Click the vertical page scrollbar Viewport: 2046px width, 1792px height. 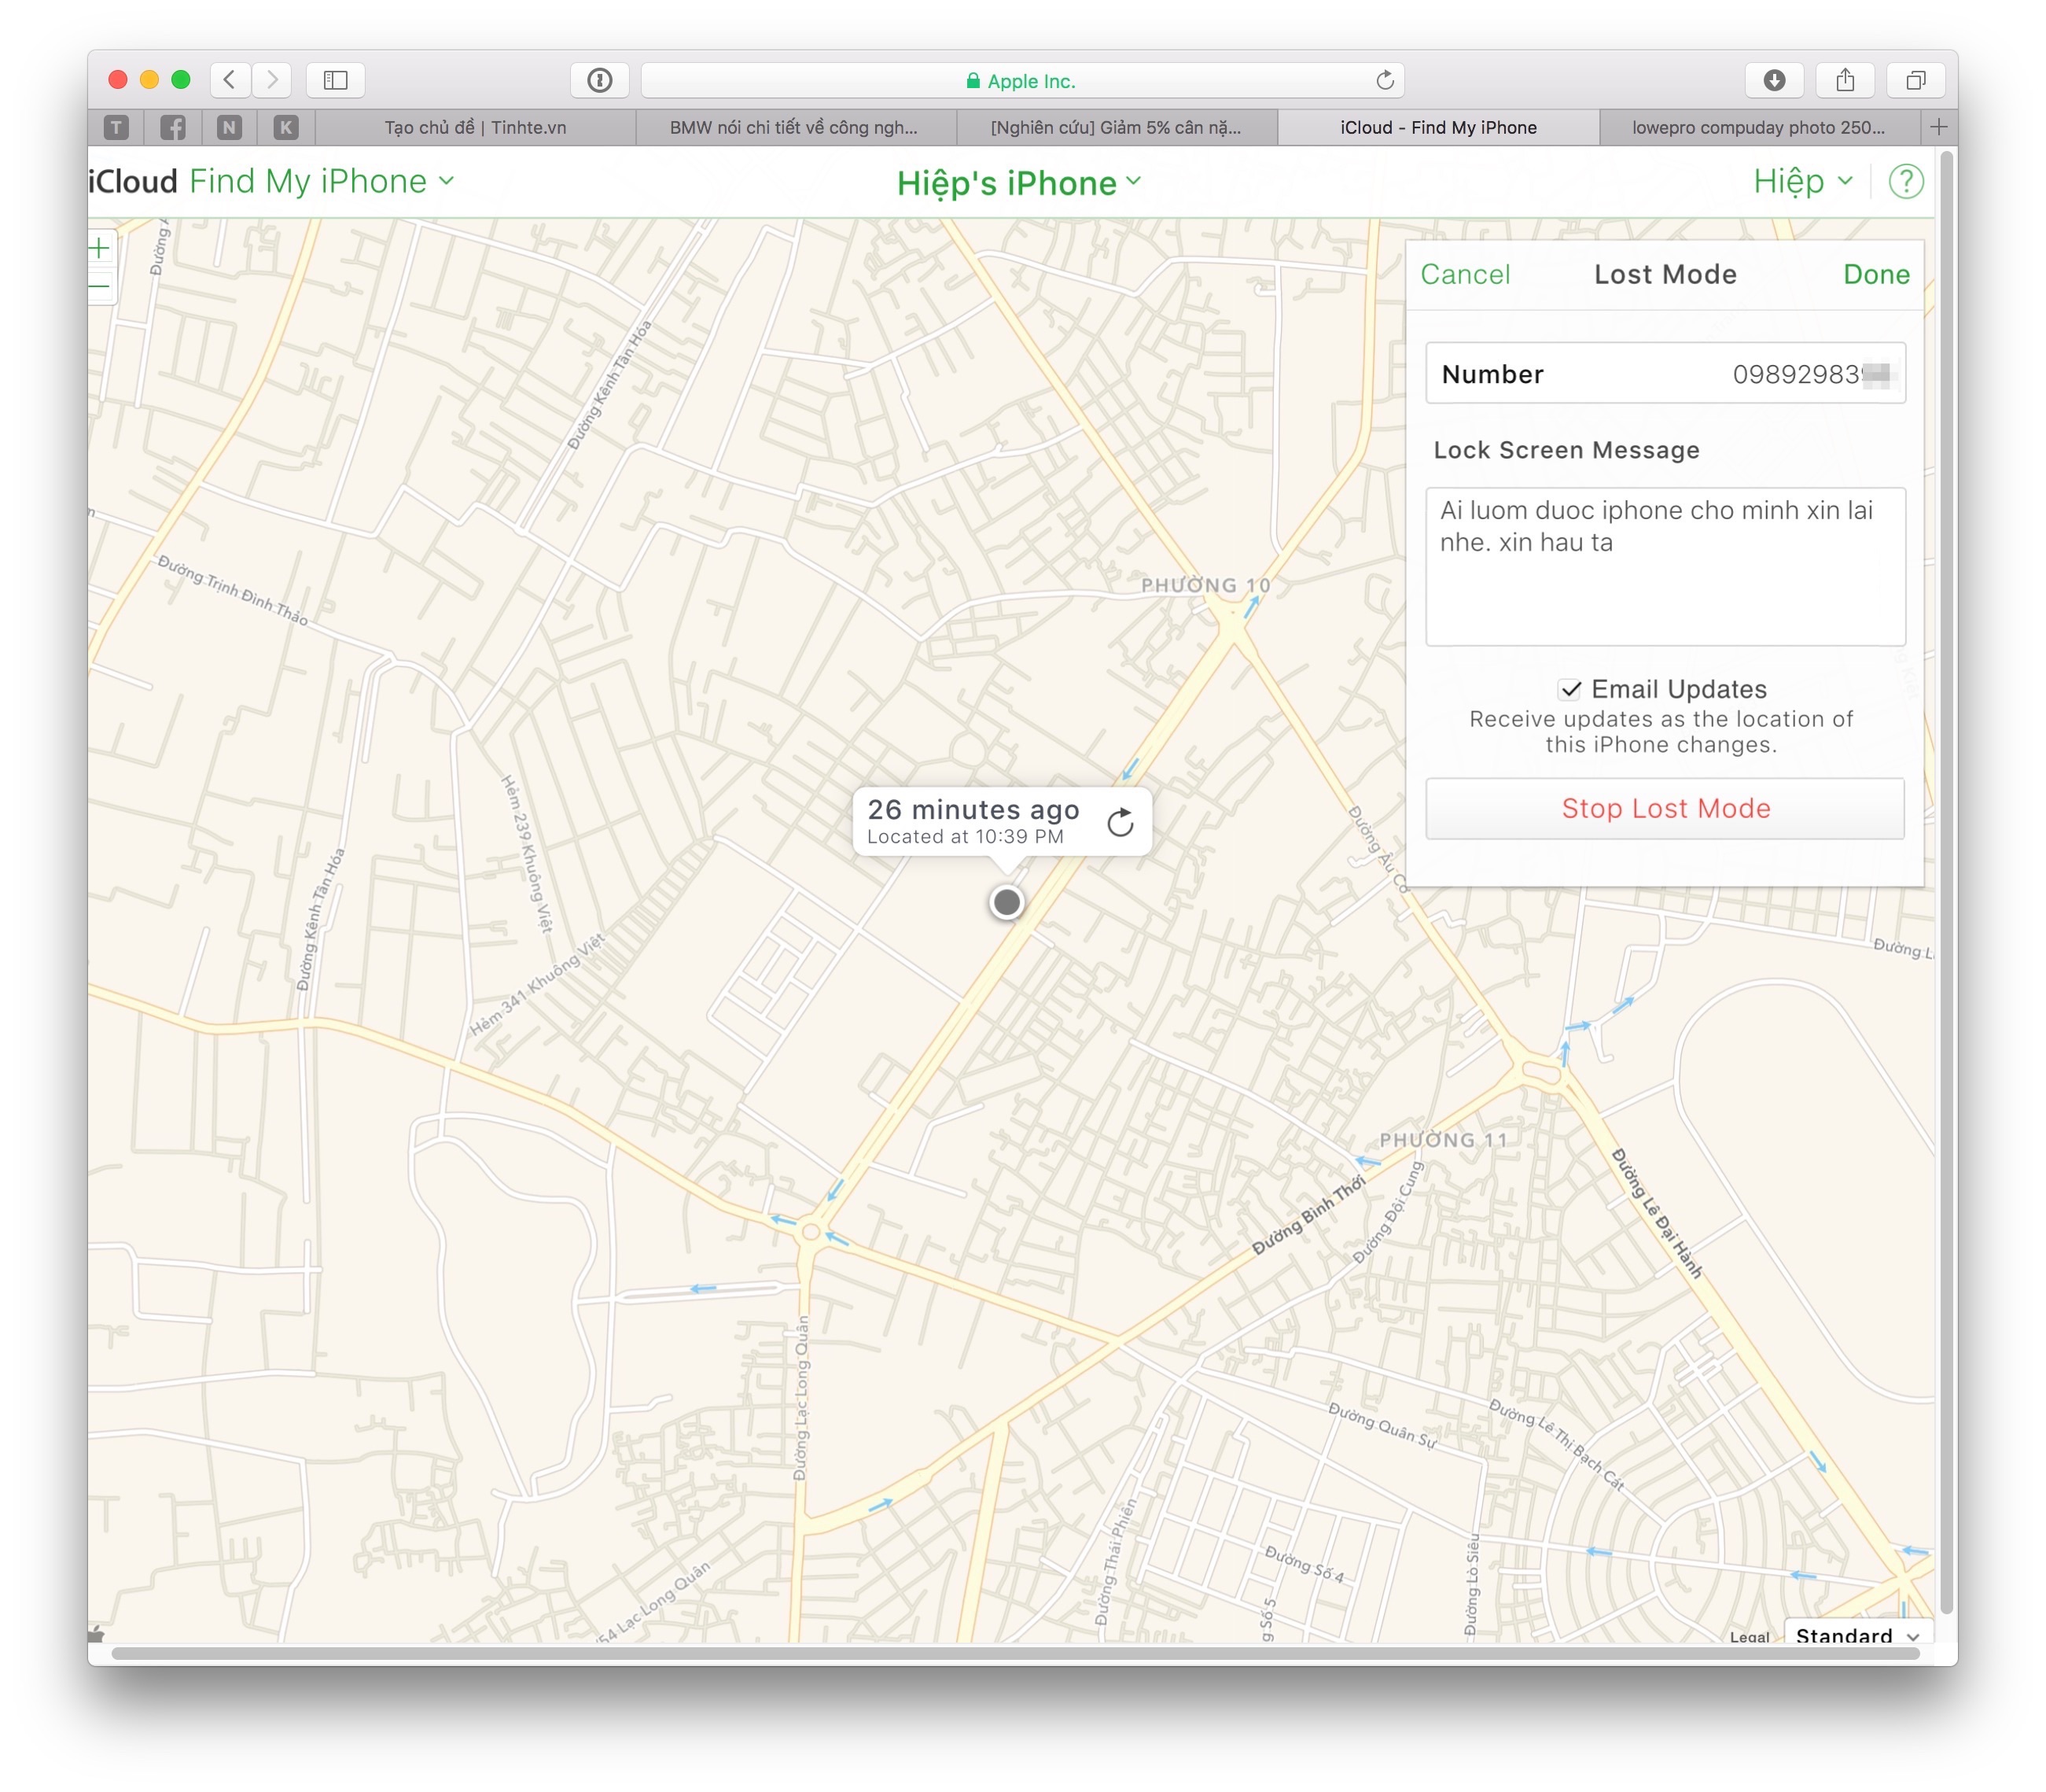coord(1946,880)
